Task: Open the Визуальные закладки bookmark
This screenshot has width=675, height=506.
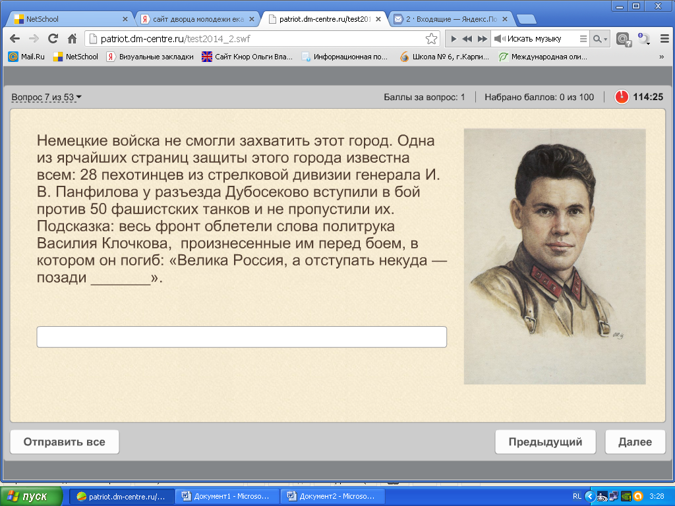Action: pos(150,57)
